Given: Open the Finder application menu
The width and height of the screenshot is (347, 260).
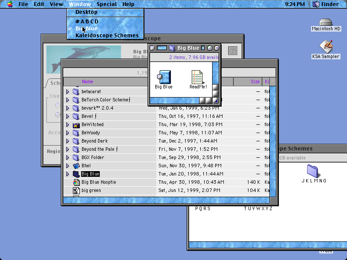Looking at the screenshot, I should (326, 4).
